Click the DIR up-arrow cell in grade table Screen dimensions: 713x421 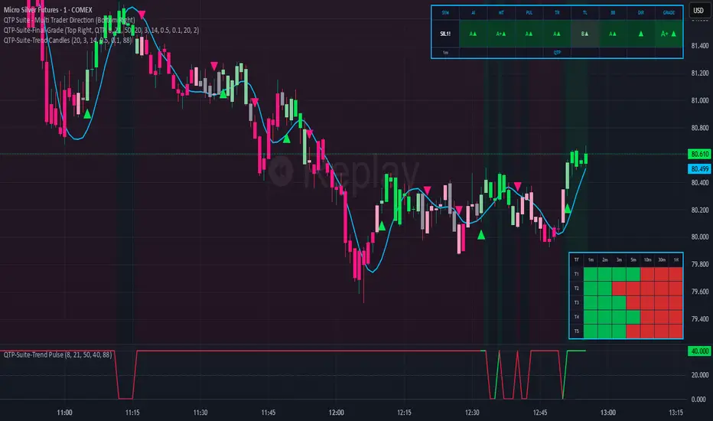(640, 34)
